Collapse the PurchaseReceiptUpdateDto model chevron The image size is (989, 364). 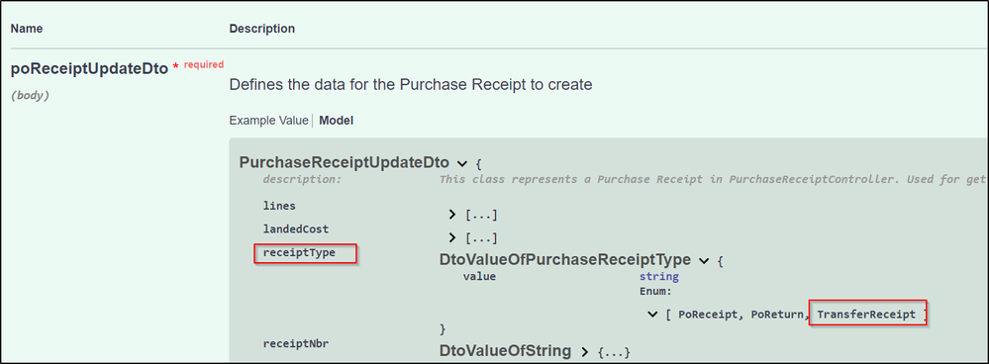(461, 164)
